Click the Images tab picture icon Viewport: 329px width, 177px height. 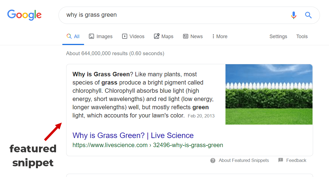click(91, 36)
